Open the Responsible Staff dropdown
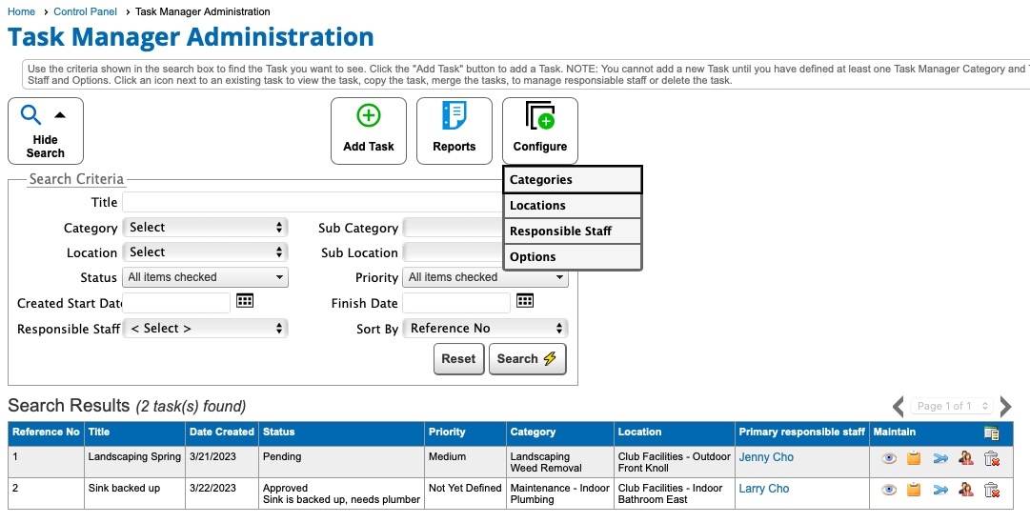 tap(205, 328)
